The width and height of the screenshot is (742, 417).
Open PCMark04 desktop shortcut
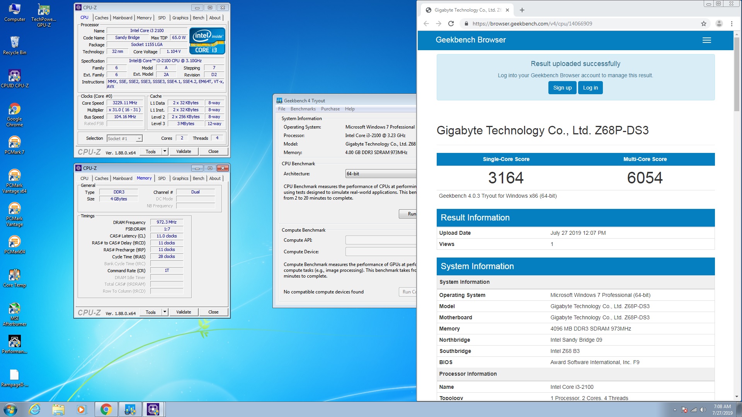[x=15, y=245]
